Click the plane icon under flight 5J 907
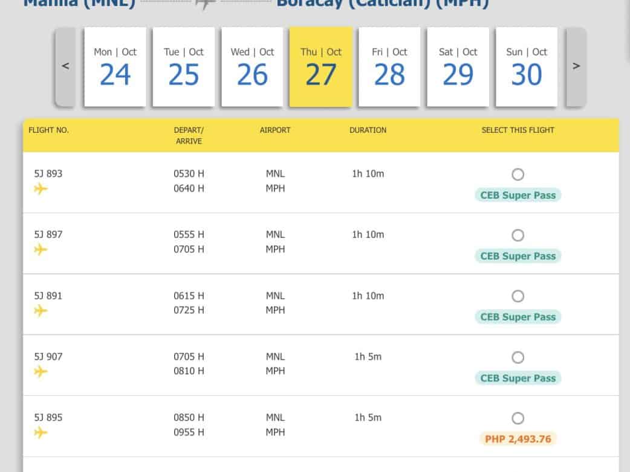This screenshot has height=472, width=630. point(41,372)
